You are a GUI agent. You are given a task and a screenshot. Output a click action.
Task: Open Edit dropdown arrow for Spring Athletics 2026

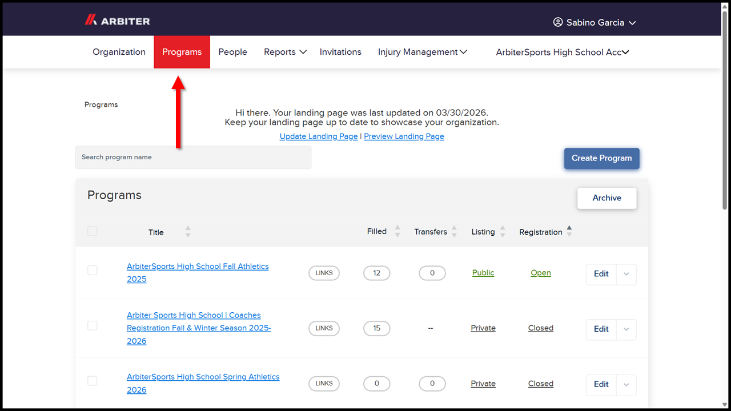tap(626, 385)
